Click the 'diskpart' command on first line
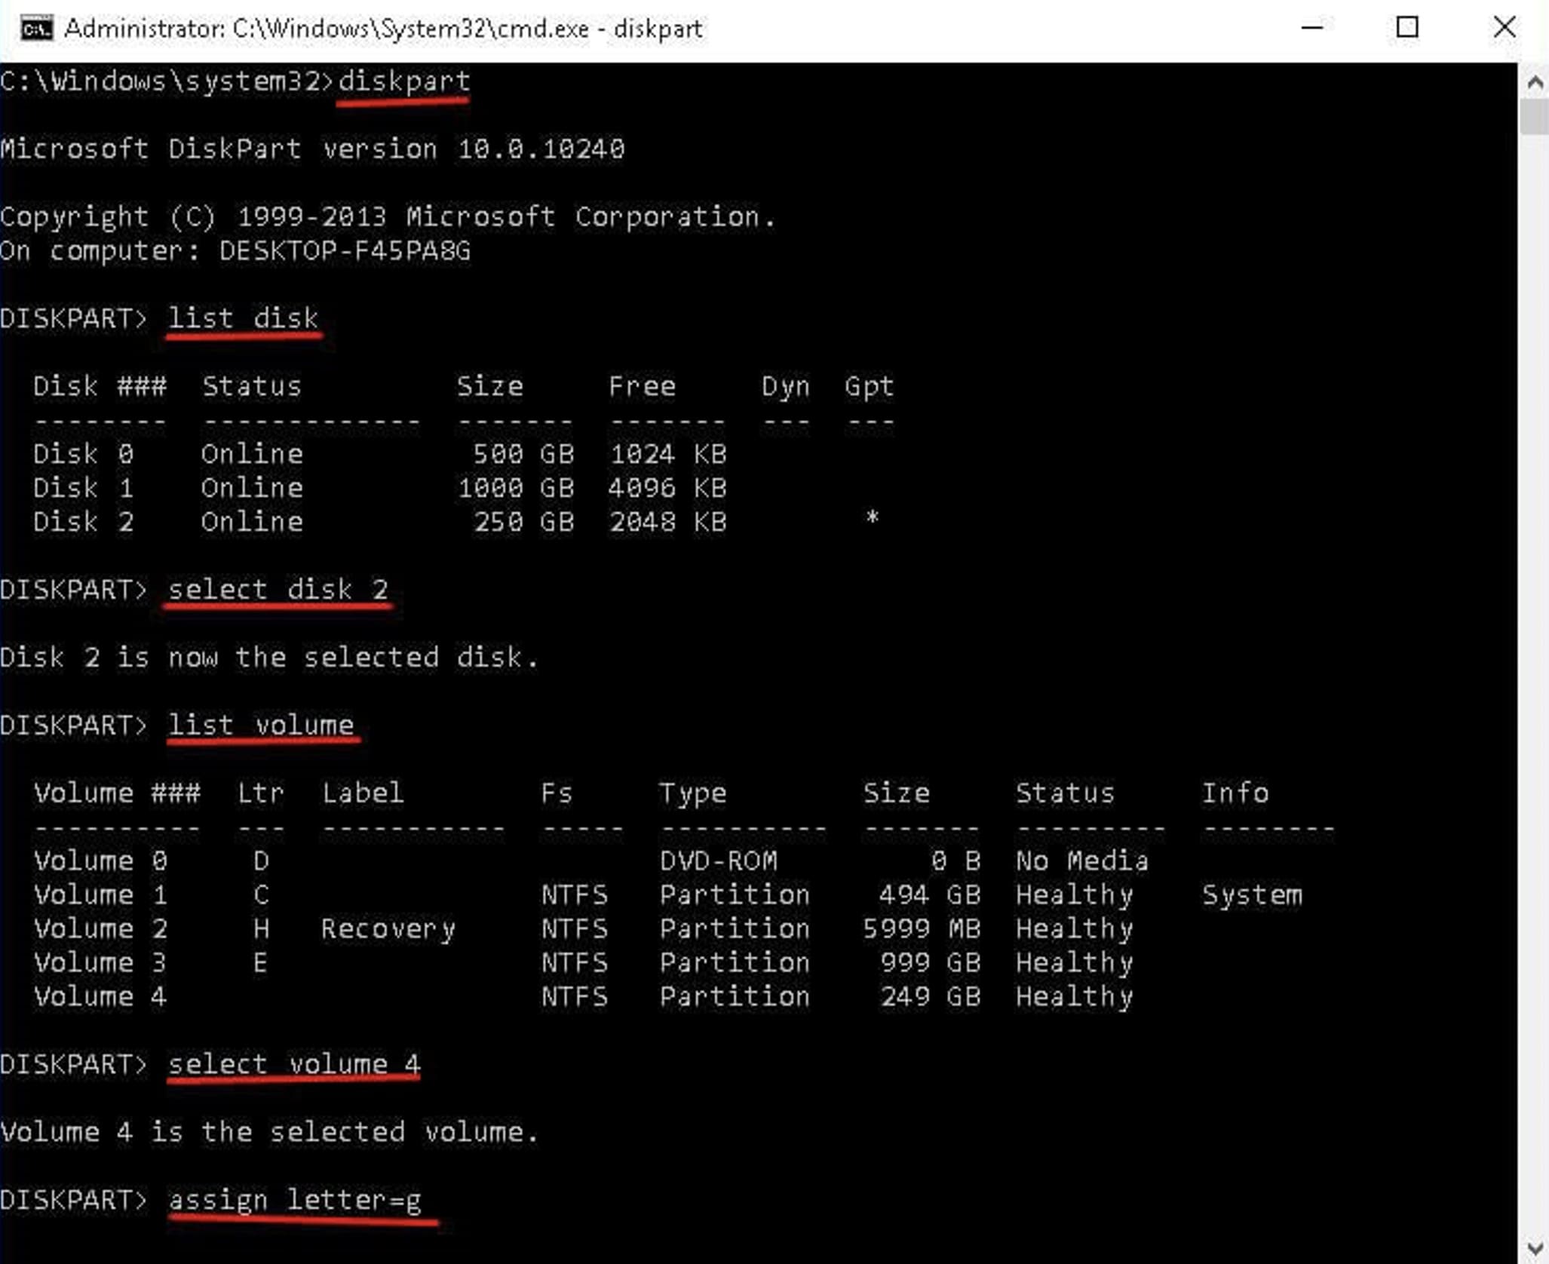The image size is (1549, 1264). 403,81
